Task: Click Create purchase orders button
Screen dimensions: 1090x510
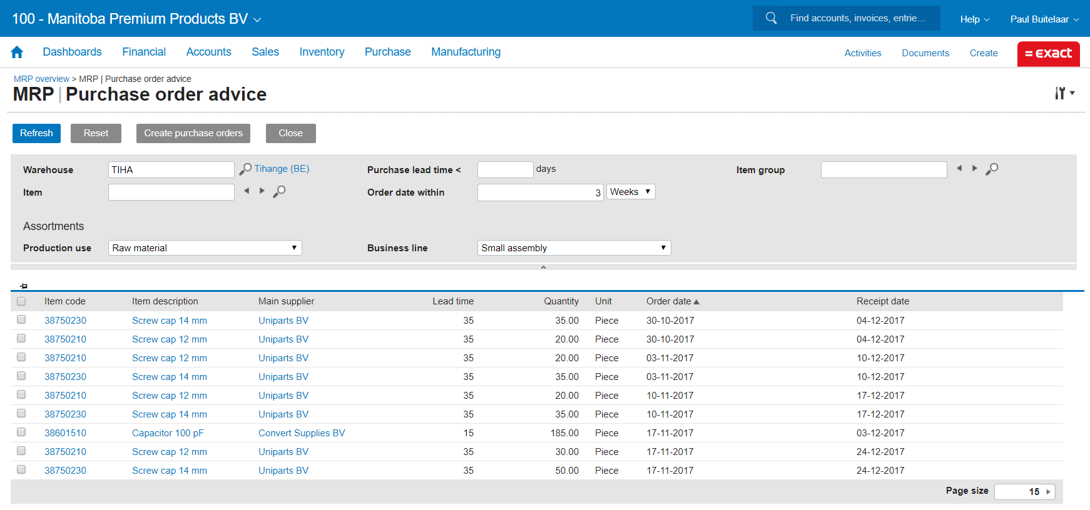Action: (193, 133)
